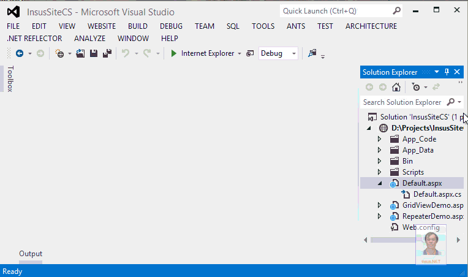Click the Internet Explorer start button label
Viewport: 468px width, 277px height.
pos(208,53)
